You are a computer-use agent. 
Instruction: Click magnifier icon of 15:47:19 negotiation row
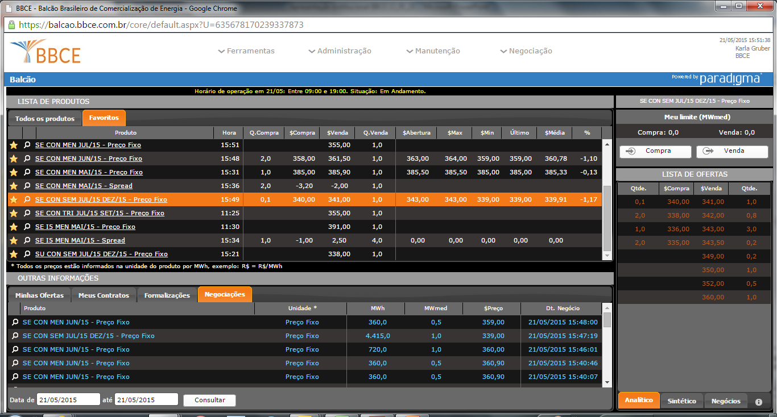click(15, 336)
